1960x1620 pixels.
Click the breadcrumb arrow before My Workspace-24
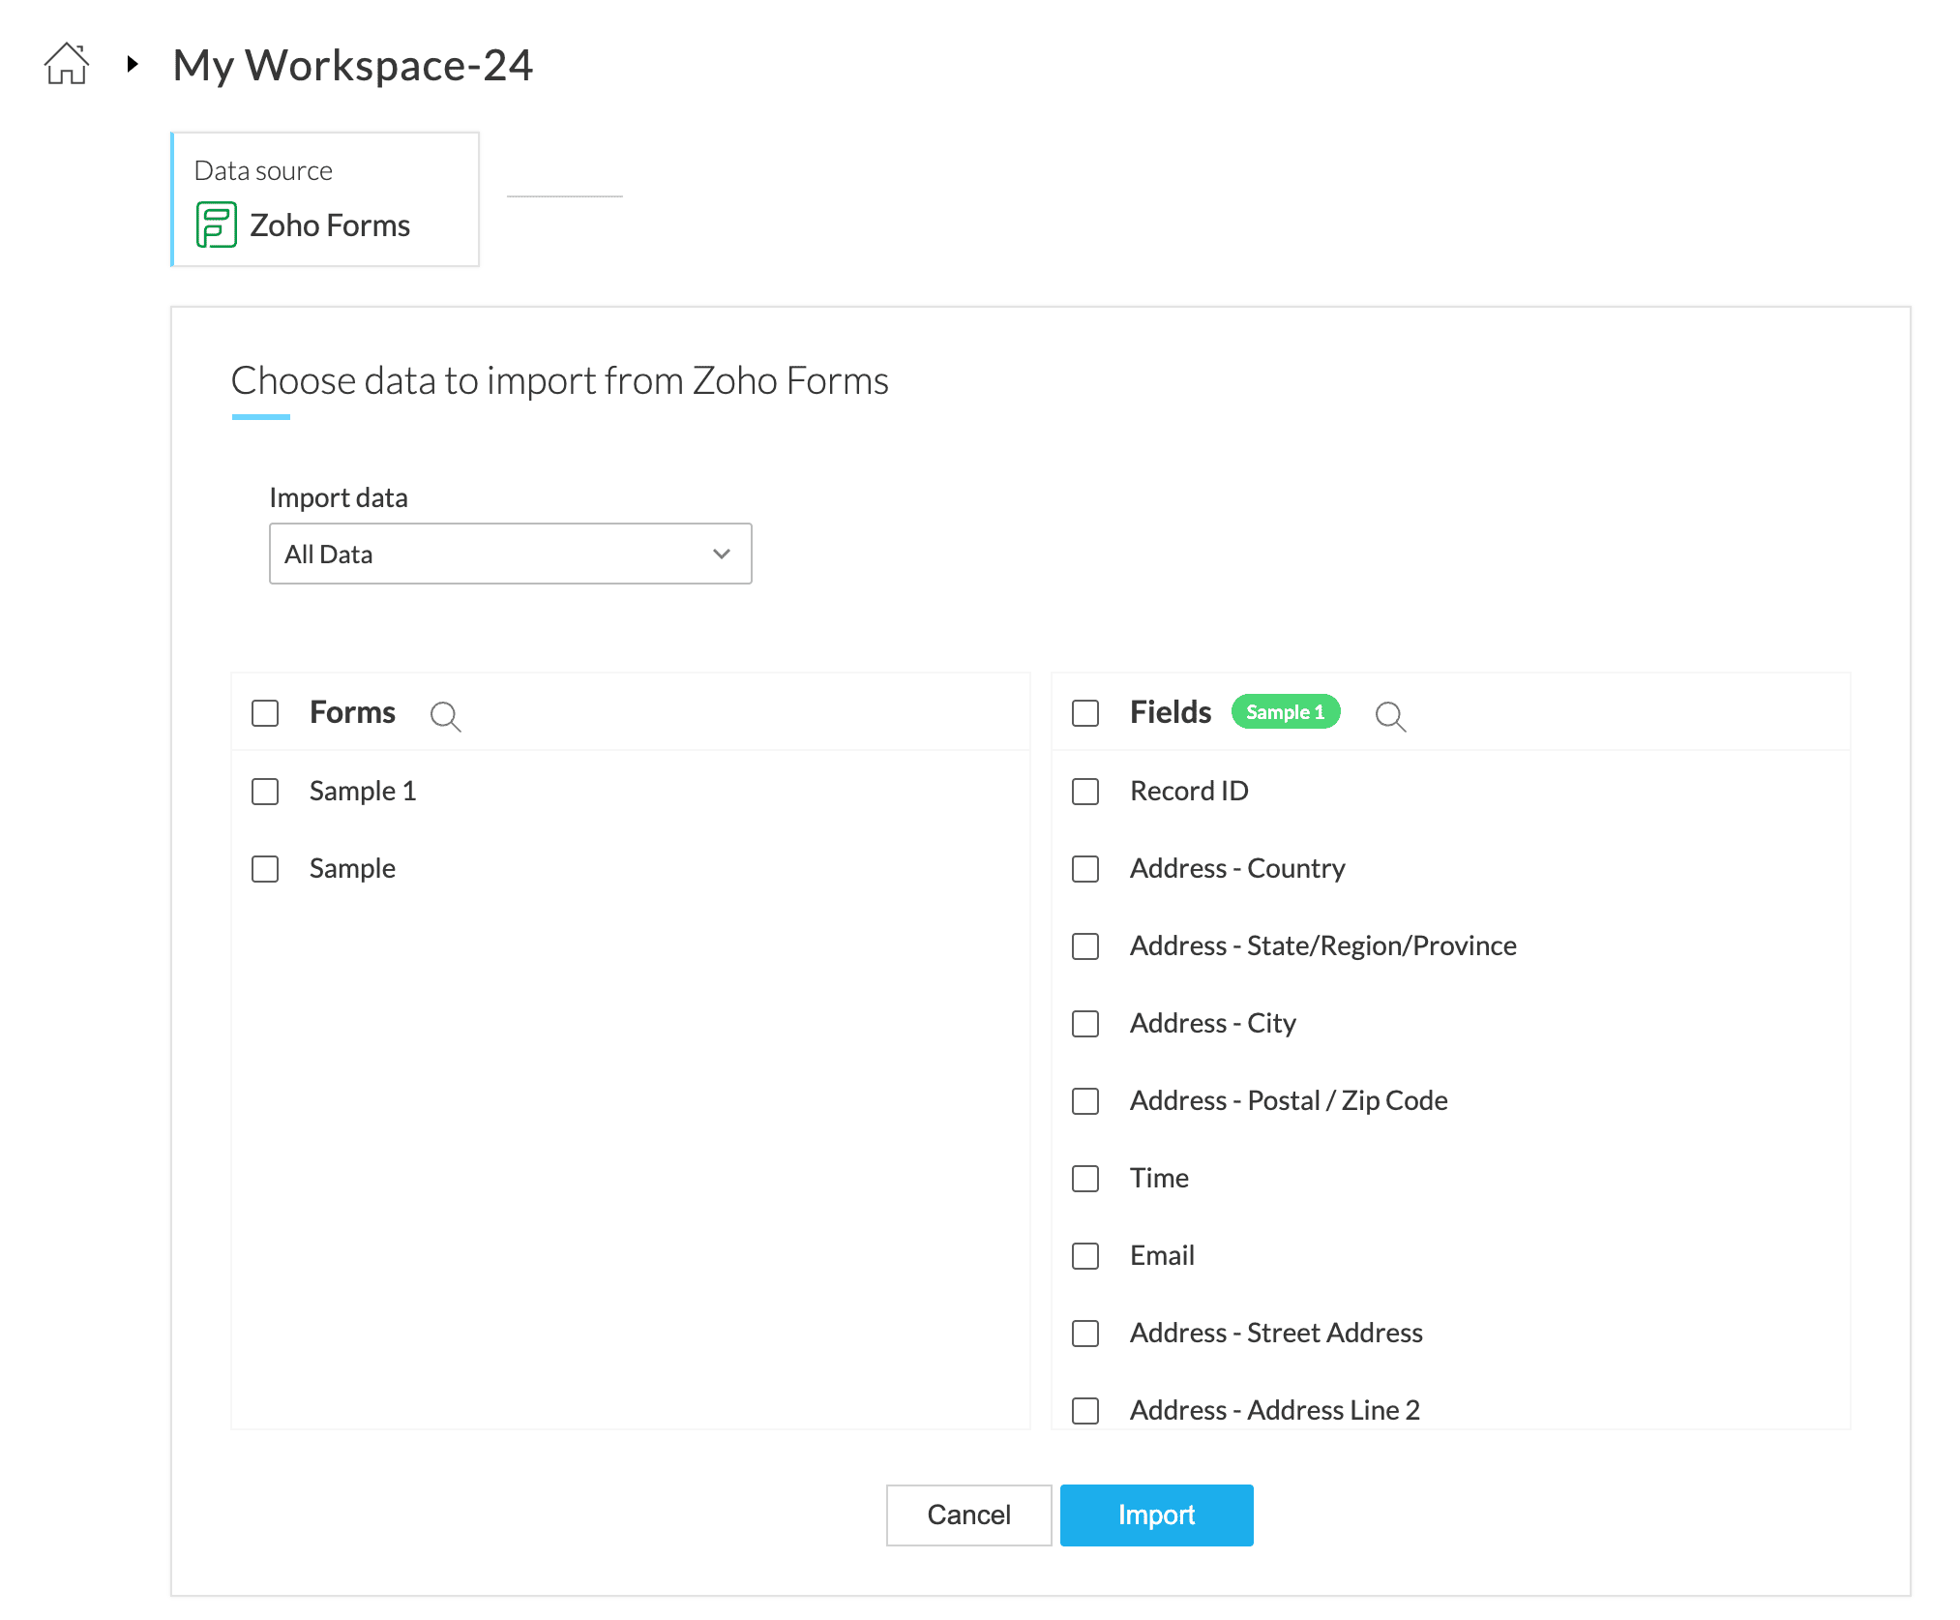[x=133, y=65]
